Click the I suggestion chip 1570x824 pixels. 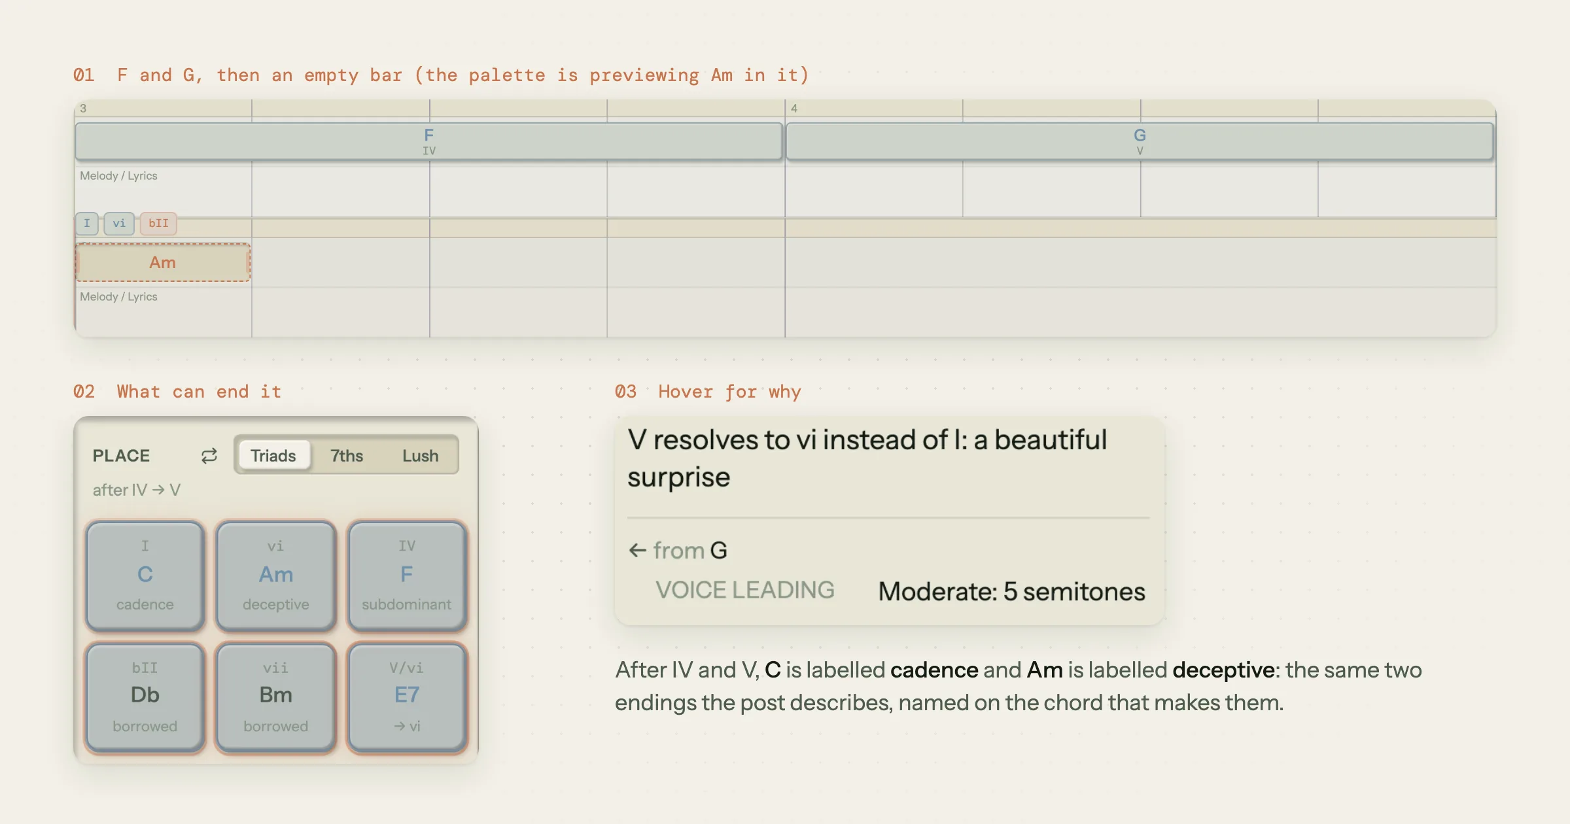pos(87,224)
